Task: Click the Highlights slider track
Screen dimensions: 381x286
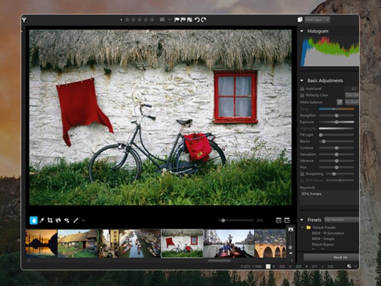Action: pyautogui.click(x=336, y=128)
